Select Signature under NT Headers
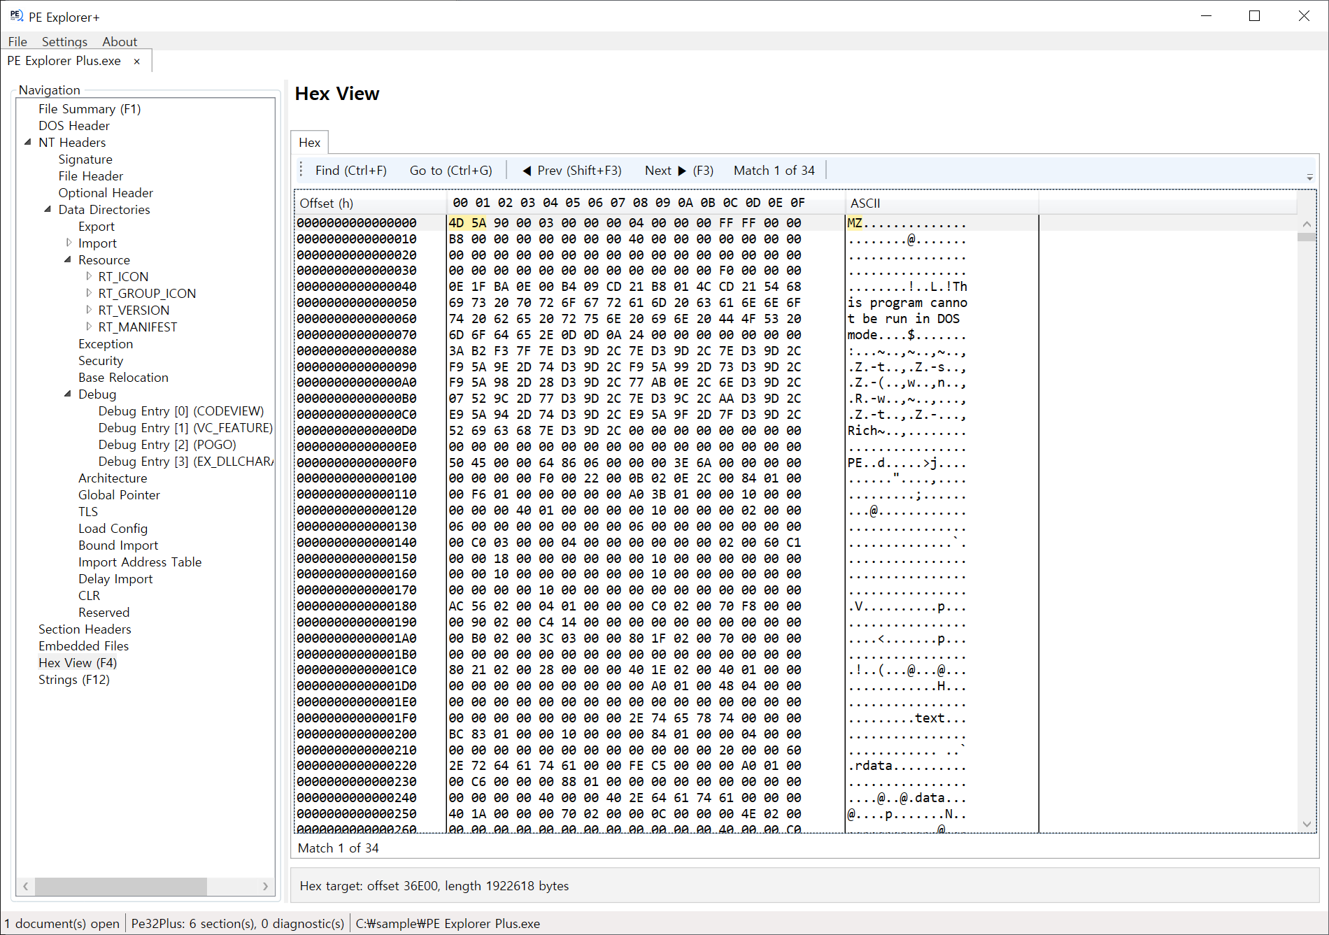This screenshot has width=1329, height=935. pos(85,159)
